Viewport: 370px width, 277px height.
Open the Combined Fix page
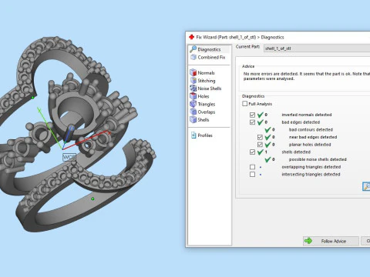tap(208, 57)
